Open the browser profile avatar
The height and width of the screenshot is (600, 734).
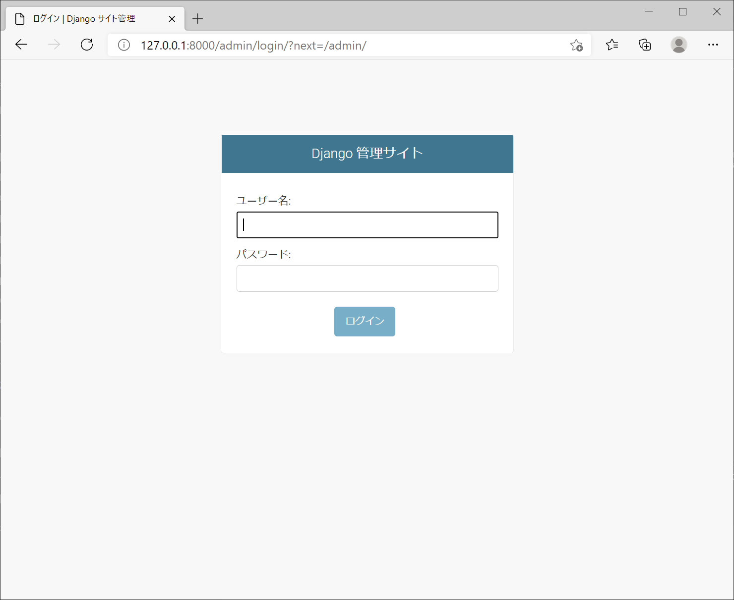point(679,45)
